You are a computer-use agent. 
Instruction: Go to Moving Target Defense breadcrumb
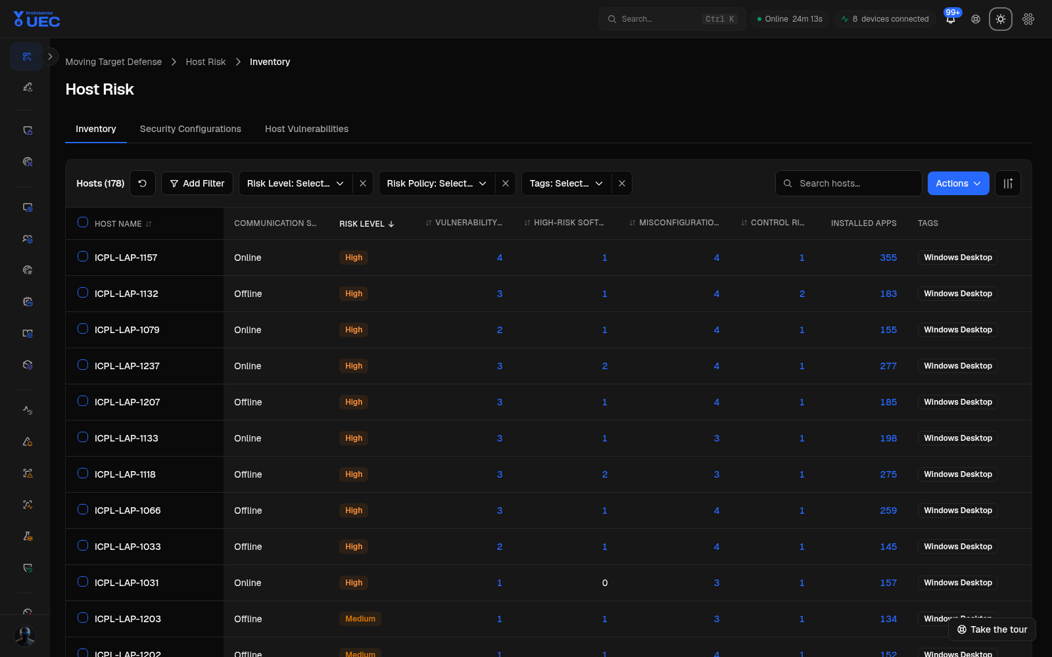[x=114, y=62]
